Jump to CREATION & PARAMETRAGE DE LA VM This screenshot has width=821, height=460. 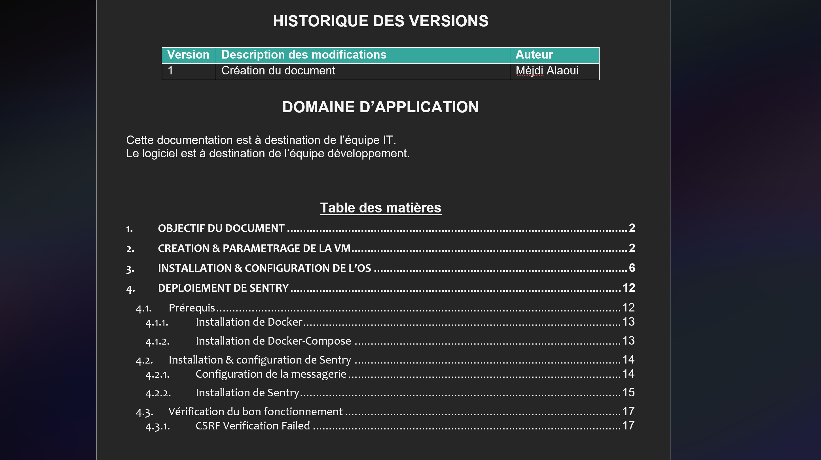coord(254,248)
